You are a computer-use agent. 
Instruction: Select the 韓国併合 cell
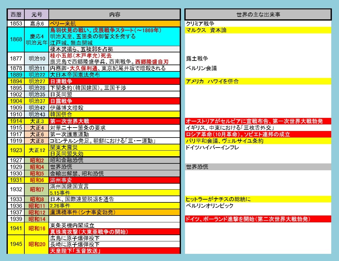coord(114,114)
